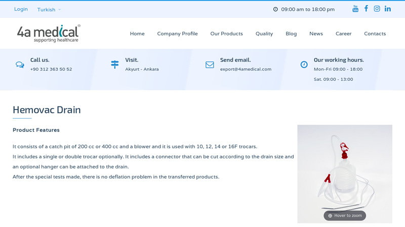The height and width of the screenshot is (227, 405).
Task: Click the envelope Send email icon
Action: (210, 65)
